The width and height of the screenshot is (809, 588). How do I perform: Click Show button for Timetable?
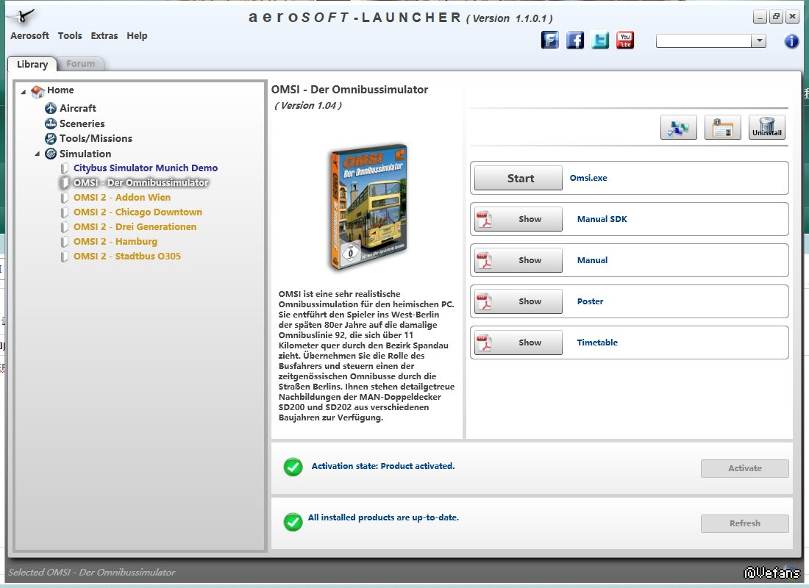(518, 343)
